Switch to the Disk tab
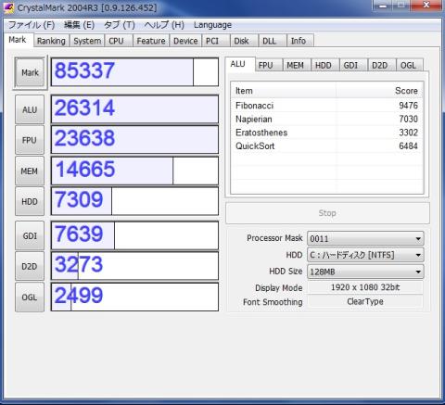Image resolution: width=445 pixels, height=405 pixels. 244,41
